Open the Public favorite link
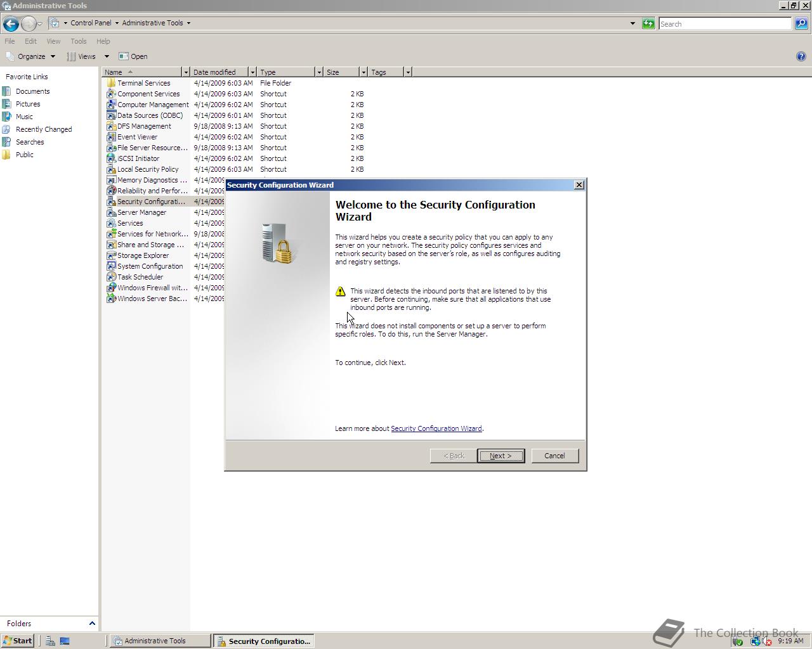812x649 pixels. (25, 155)
